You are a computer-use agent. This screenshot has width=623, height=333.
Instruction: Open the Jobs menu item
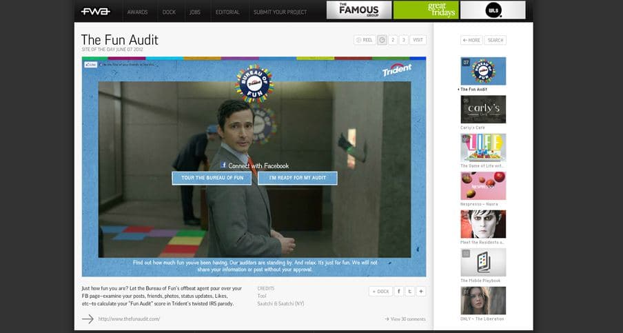tap(195, 12)
